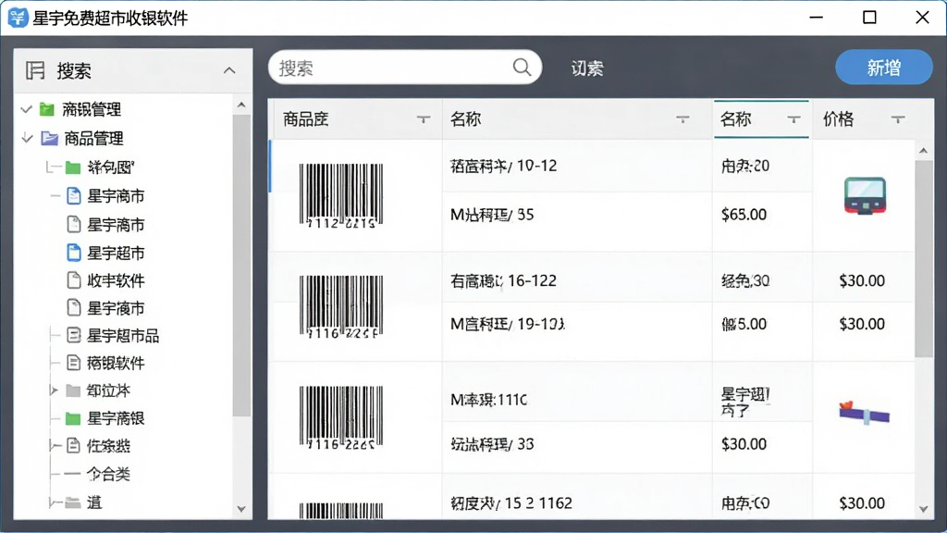
Task: Select the green folder icon of 商银管理
Action: click(47, 109)
